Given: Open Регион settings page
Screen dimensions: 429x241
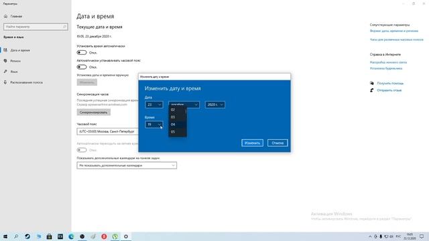Looking at the screenshot, I should pos(15,61).
